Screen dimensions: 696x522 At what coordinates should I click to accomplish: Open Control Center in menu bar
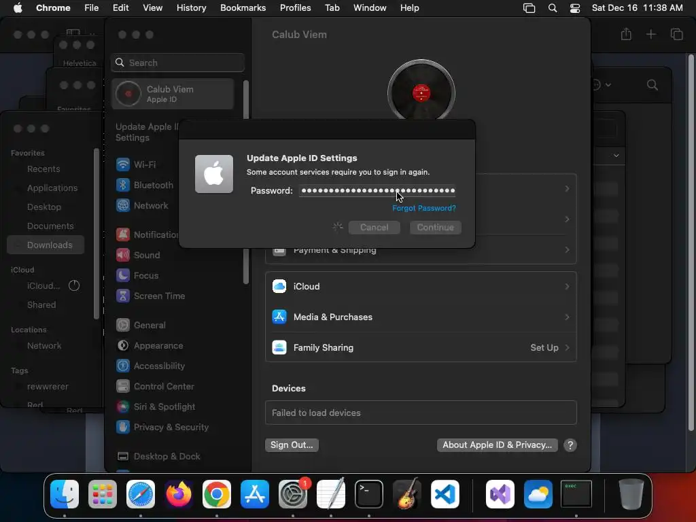point(575,8)
